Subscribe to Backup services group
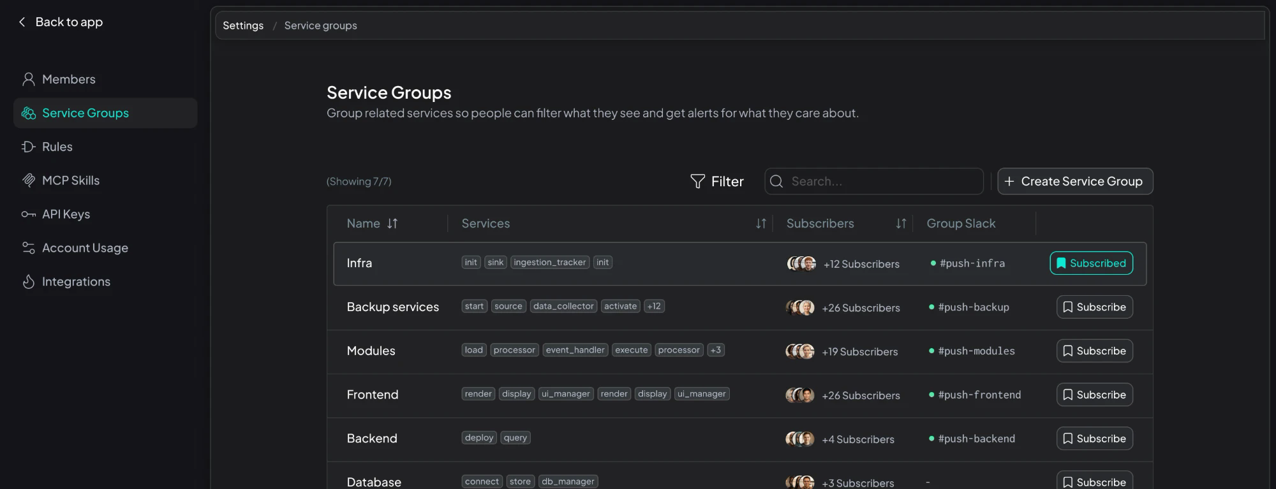Screen dimensions: 1276x489 click(1095, 307)
